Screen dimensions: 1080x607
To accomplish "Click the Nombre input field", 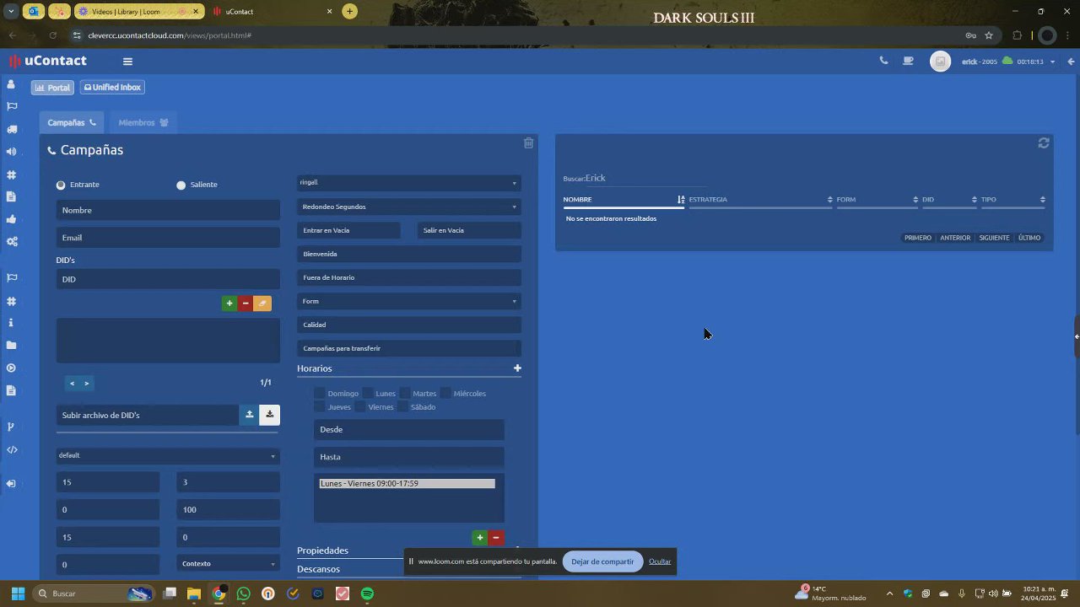I will point(168,210).
